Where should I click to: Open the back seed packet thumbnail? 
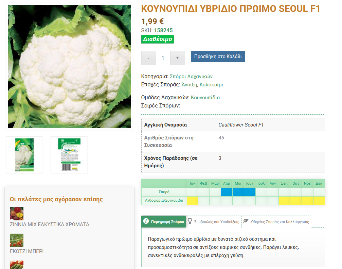click(x=69, y=155)
